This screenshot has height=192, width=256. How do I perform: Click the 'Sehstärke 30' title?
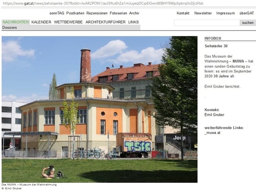point(216,46)
